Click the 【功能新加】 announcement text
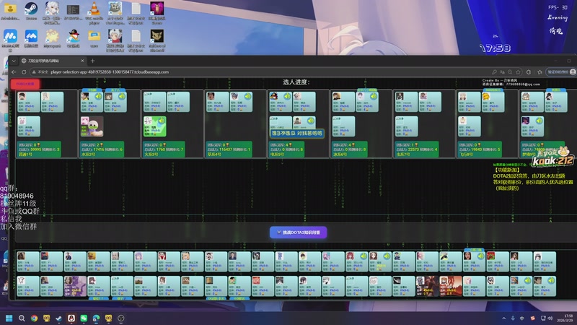Screen dimensions: 577x325 [x=507, y=170]
